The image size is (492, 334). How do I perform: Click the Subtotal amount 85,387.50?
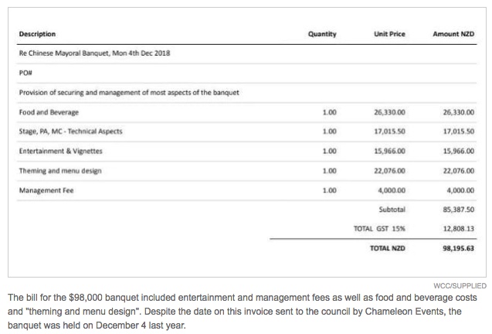[x=458, y=210]
